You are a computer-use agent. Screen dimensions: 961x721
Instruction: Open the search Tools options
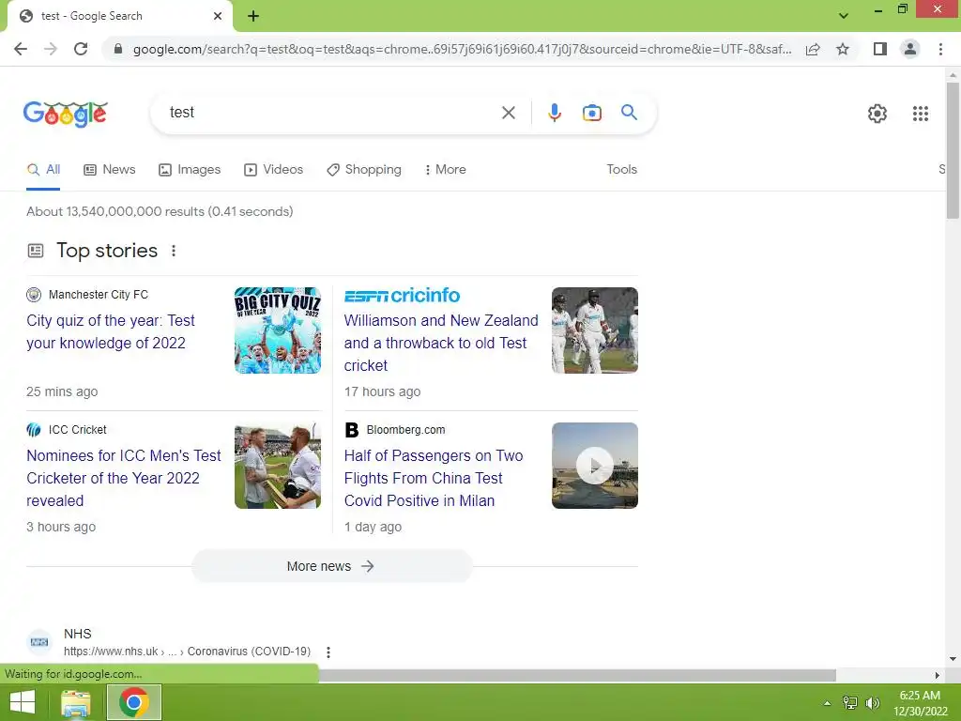pos(621,169)
